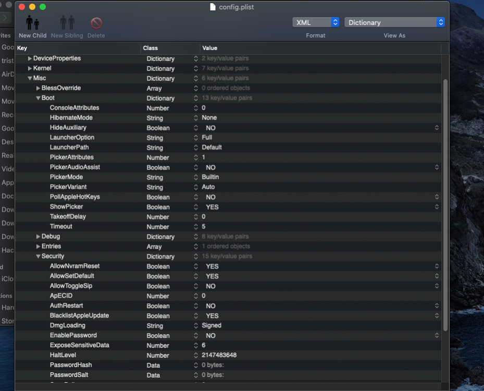
Task: Sort by the Key column header
Action: coord(78,48)
